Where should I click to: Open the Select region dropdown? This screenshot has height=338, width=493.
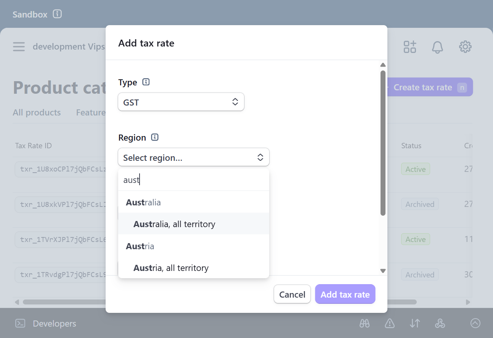pyautogui.click(x=194, y=157)
